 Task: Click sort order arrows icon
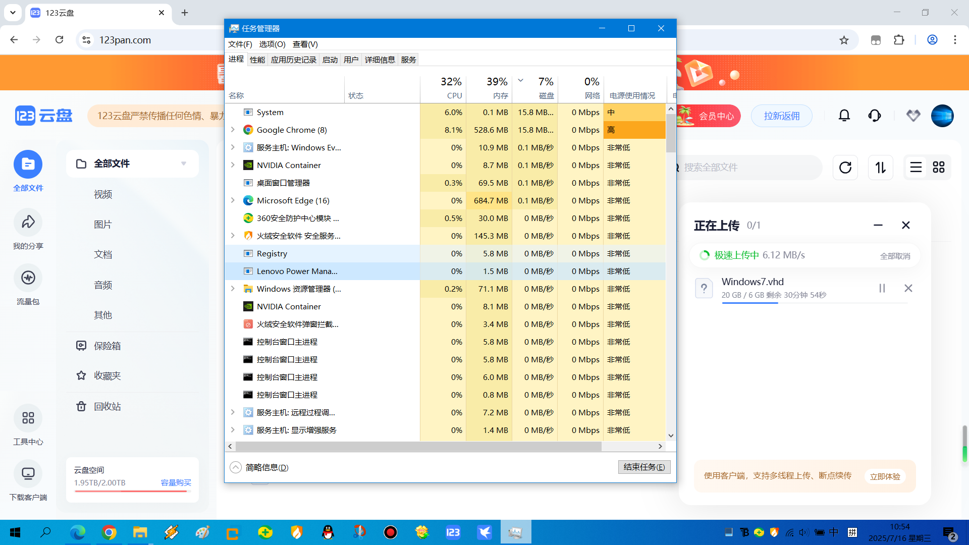[881, 168]
